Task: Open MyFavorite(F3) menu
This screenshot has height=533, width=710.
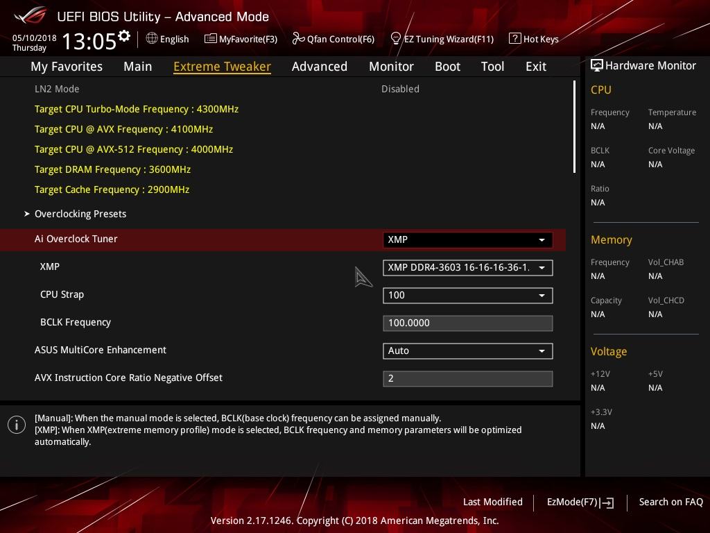Action: pyautogui.click(x=241, y=39)
